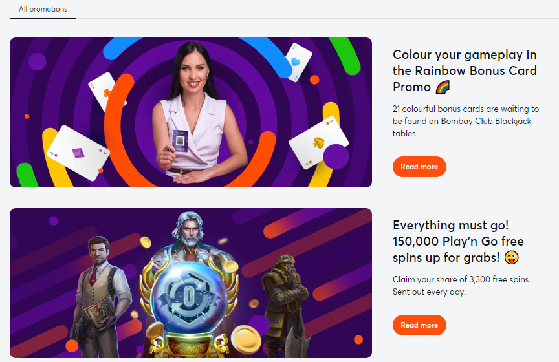The width and height of the screenshot is (559, 362).
Task: Click the 21 colourful bonus cards description
Action: pos(466,121)
